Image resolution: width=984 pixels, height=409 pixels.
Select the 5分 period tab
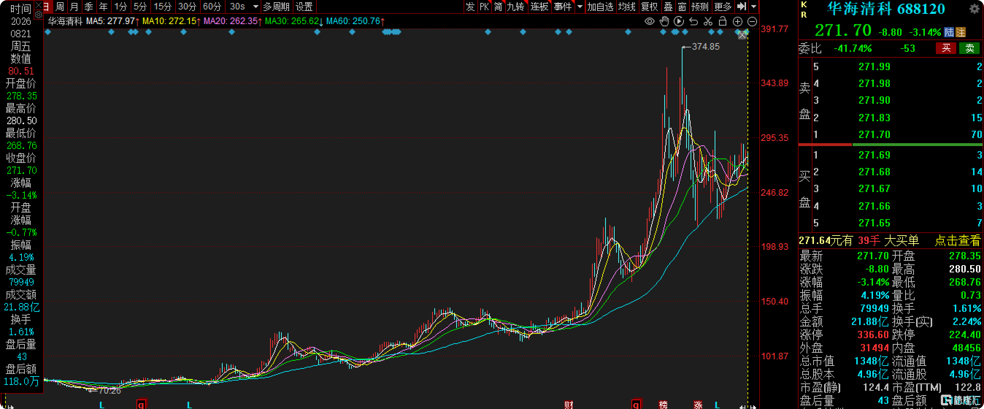pos(140,7)
